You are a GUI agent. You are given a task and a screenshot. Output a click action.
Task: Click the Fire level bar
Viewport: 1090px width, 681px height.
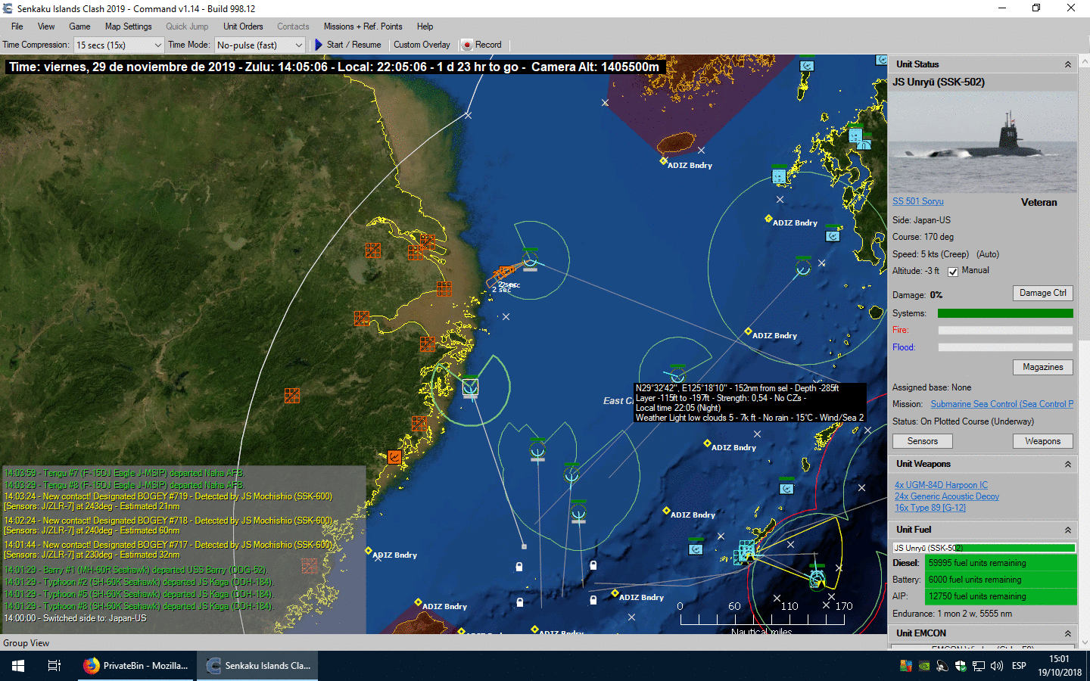tap(1005, 330)
